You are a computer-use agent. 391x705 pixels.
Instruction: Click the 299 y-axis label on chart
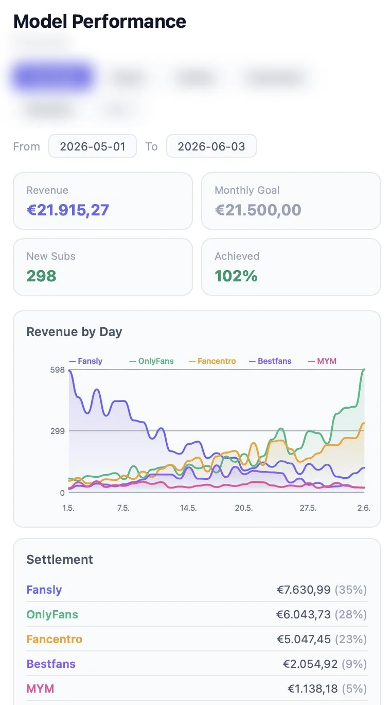point(58,431)
